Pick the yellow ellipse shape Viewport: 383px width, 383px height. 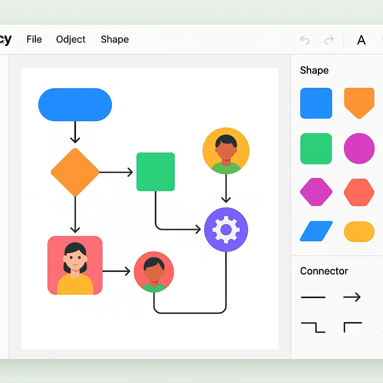(359, 231)
